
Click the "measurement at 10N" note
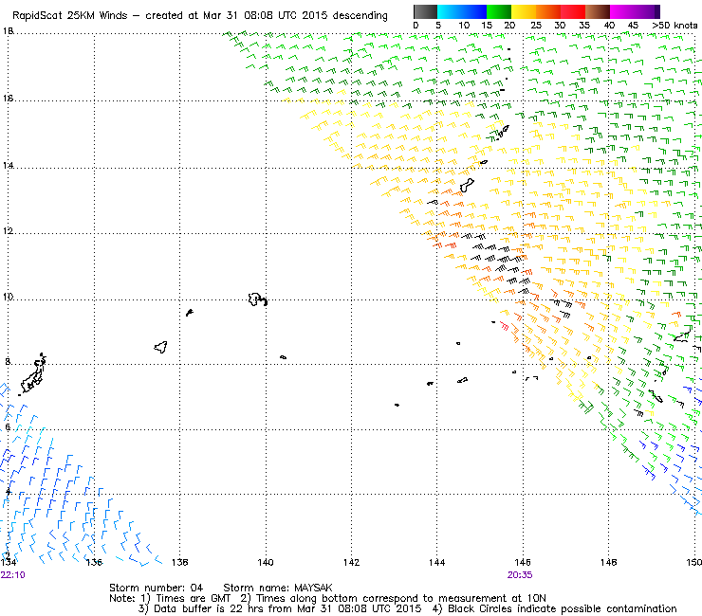pyautogui.click(x=492, y=599)
